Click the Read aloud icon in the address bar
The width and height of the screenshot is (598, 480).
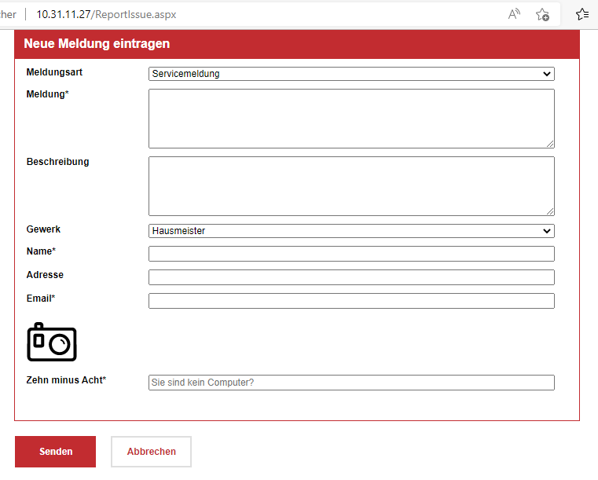(x=514, y=14)
